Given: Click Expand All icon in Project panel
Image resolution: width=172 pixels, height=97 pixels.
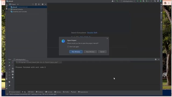Looking at the screenshot, I should [x=36, y=4].
